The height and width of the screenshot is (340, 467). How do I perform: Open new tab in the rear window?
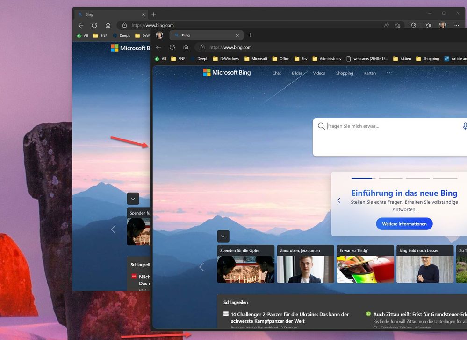(x=154, y=14)
